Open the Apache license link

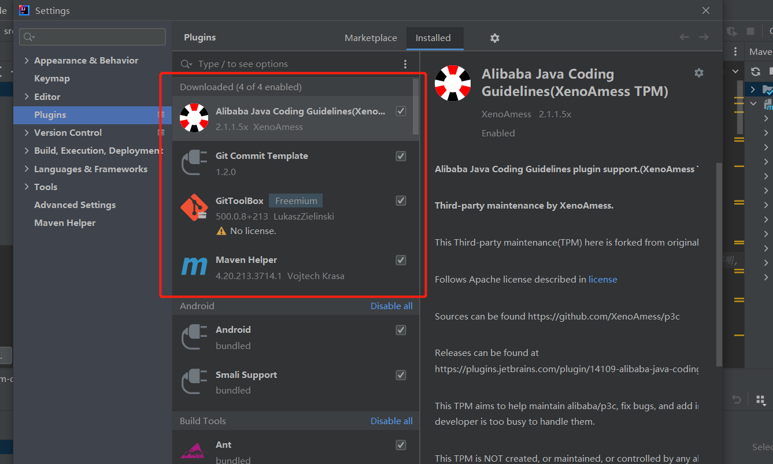point(603,280)
